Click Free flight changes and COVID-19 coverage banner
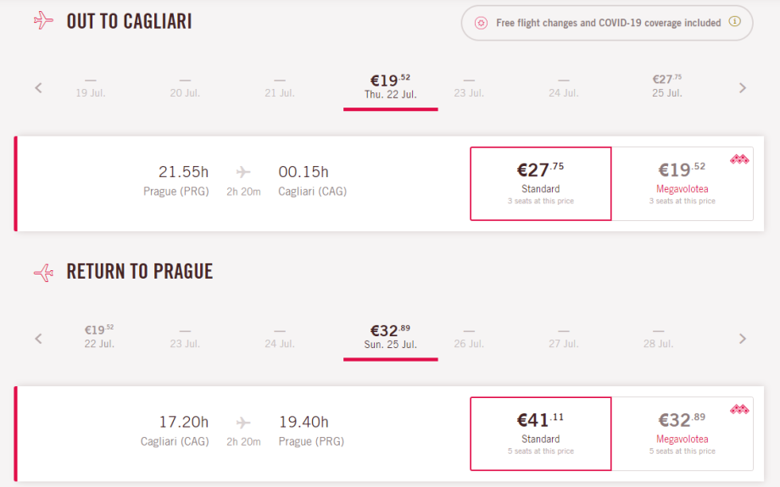The height and width of the screenshot is (487, 780). 606,23
